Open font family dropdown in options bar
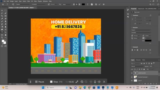 coord(23,4)
